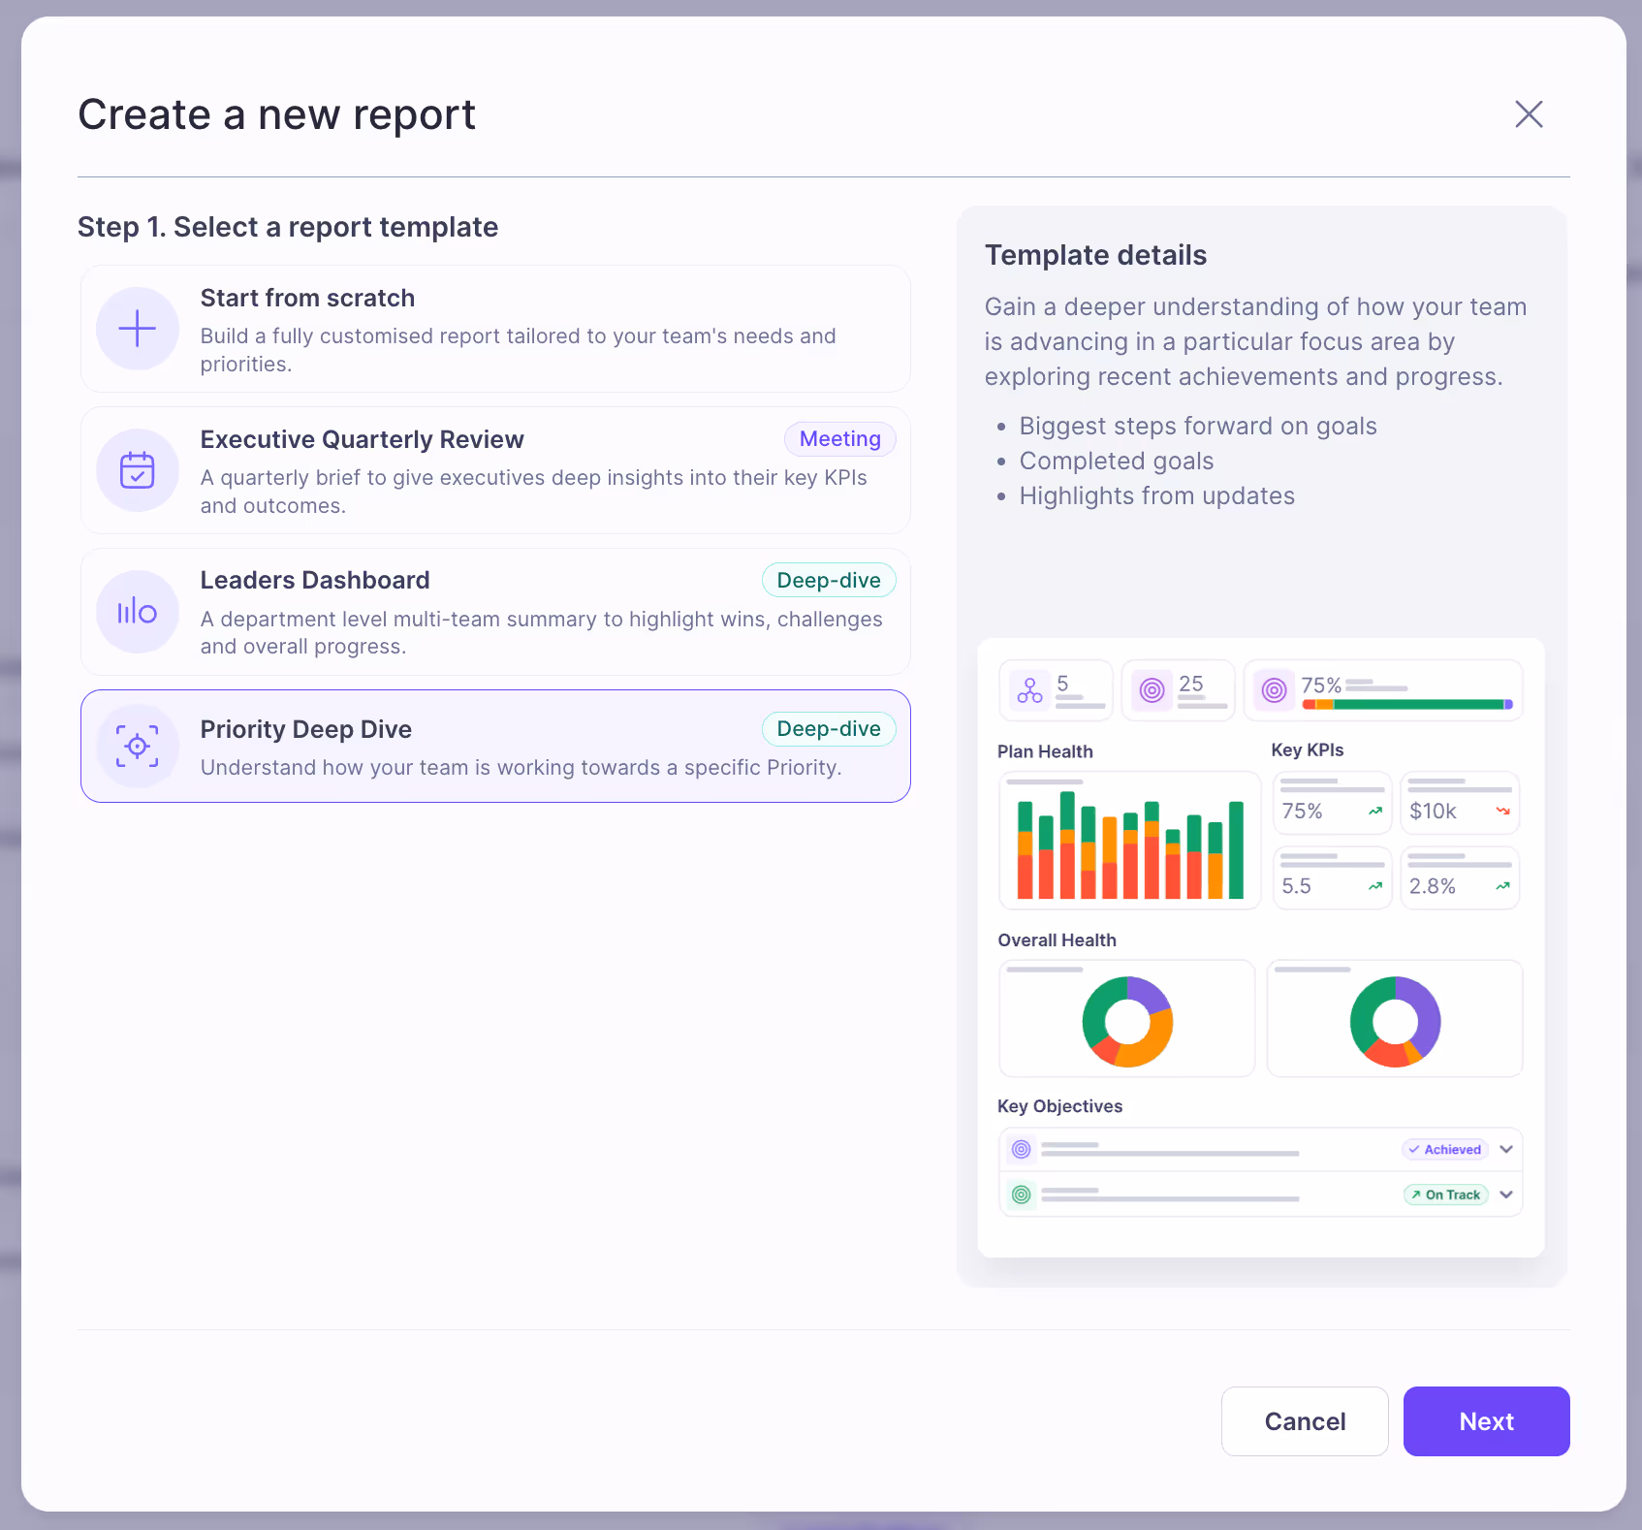Select the Start from scratch template card
Viewport: 1642px width, 1530px height.
pos(494,329)
